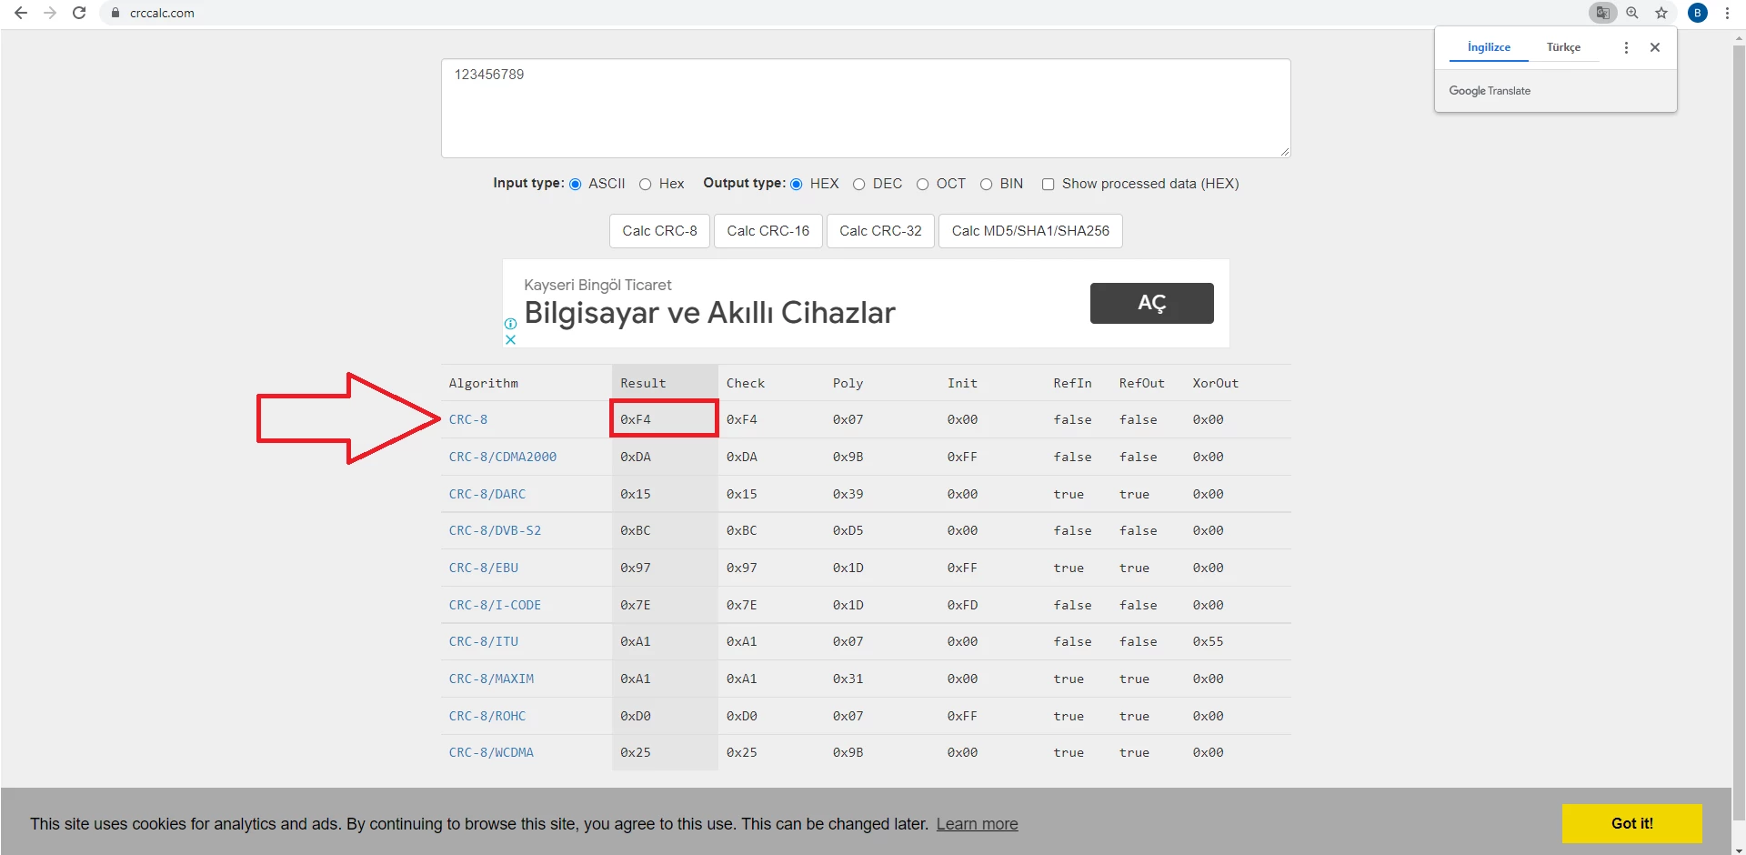Click the Poly column header

tap(848, 383)
